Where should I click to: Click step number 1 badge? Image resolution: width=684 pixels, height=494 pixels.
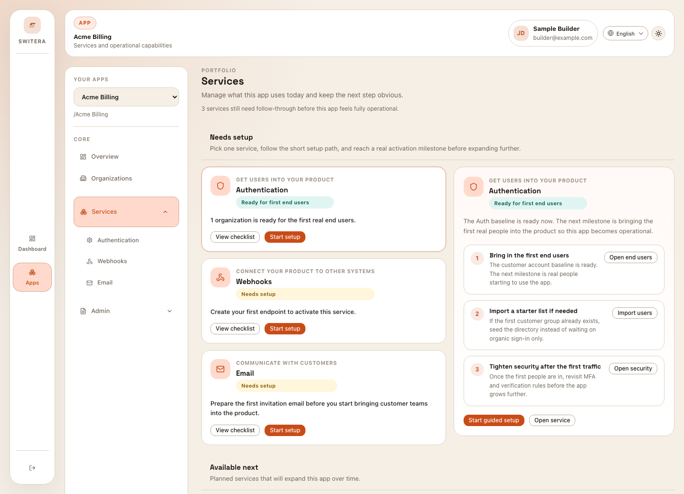[477, 258]
